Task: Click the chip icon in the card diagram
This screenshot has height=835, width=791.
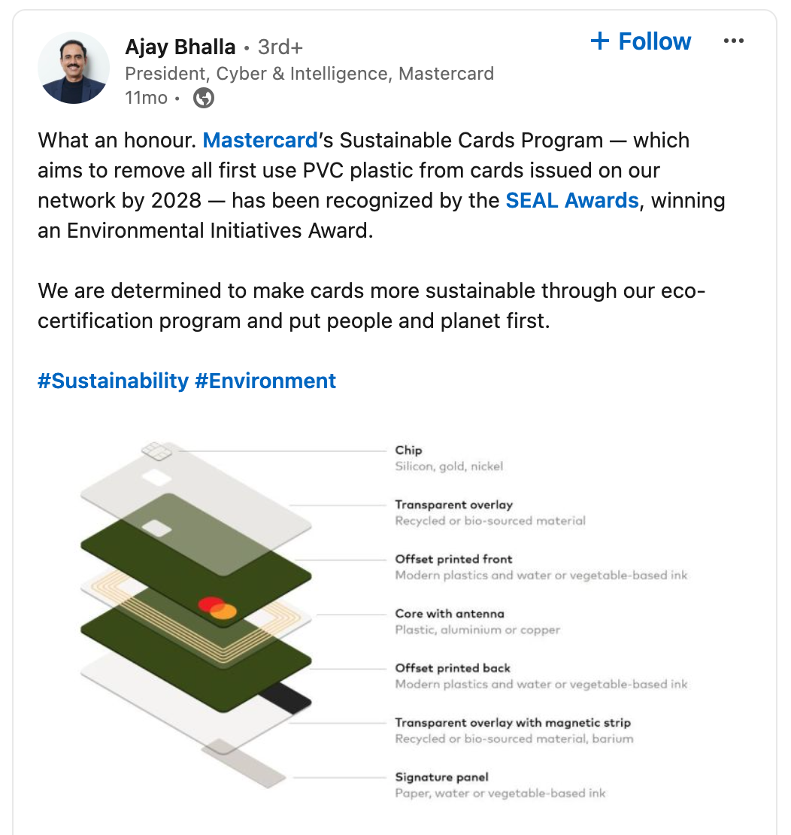Action: pyautogui.click(x=157, y=451)
